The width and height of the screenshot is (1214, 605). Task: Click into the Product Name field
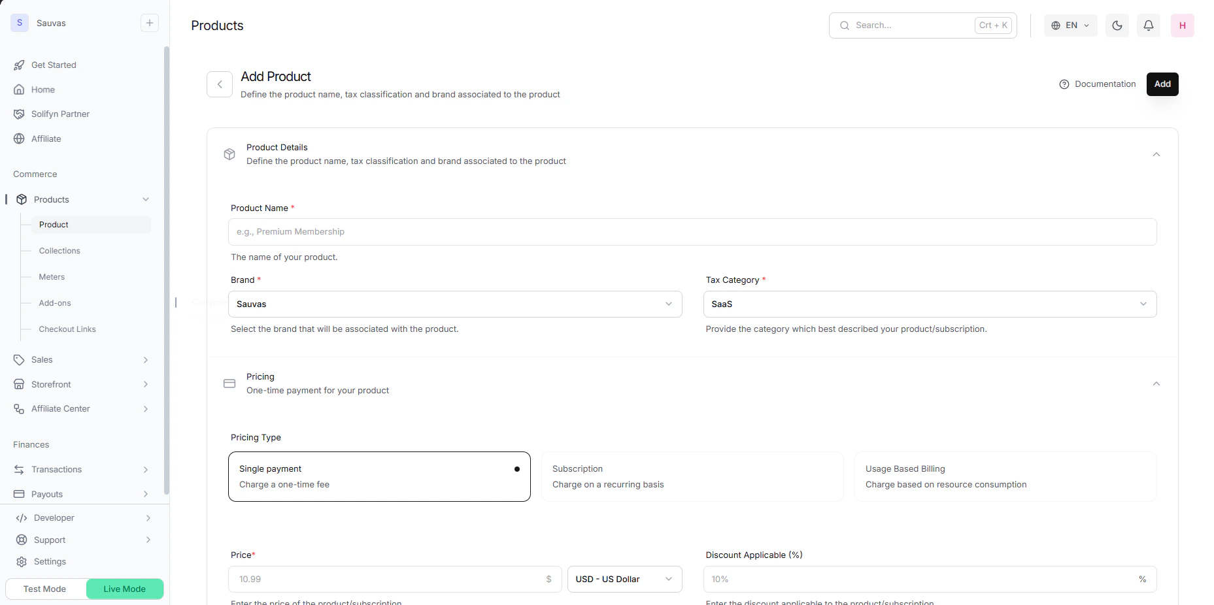pyautogui.click(x=692, y=232)
